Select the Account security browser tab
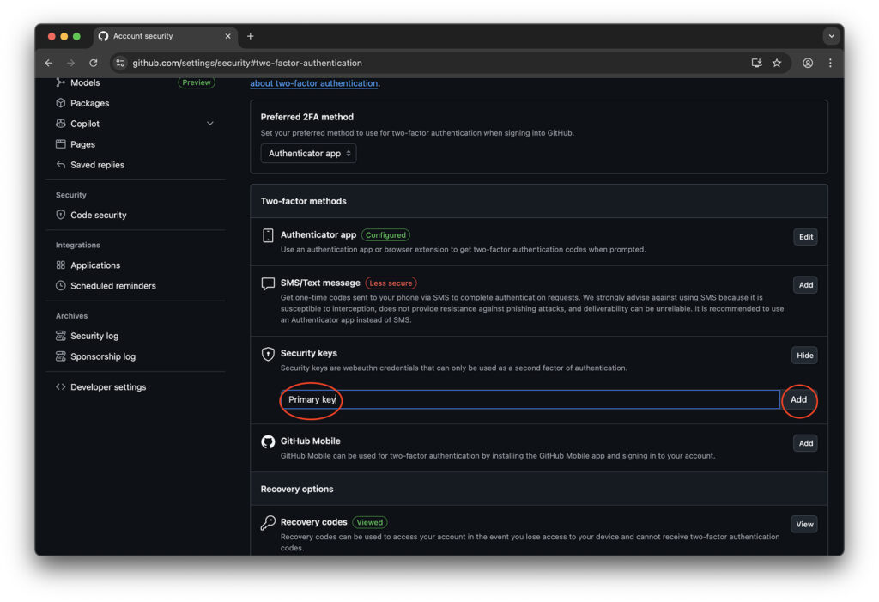This screenshot has width=879, height=602. 166,36
